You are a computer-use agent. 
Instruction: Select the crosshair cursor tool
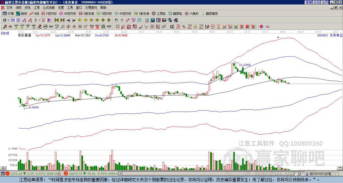(122, 20)
